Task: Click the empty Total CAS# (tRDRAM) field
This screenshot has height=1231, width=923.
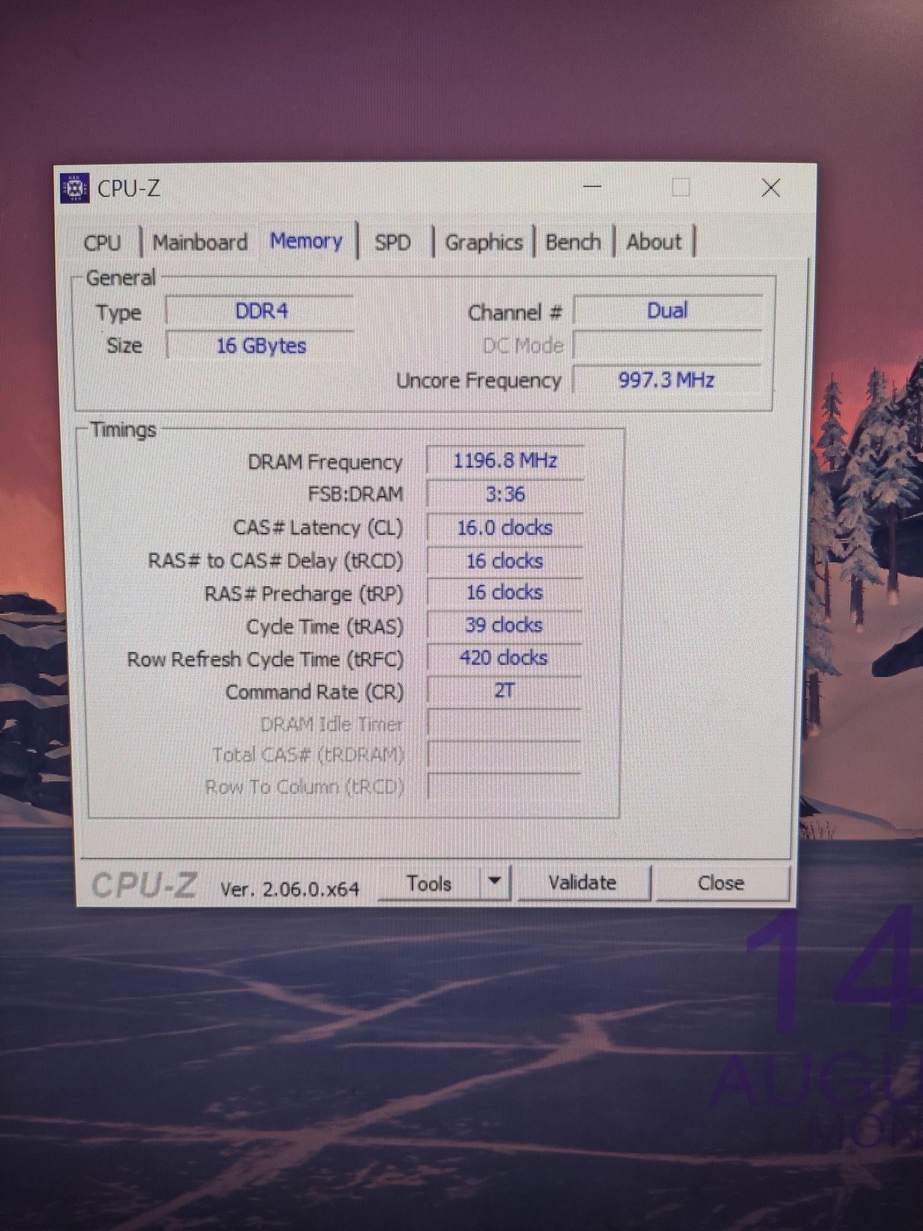Action: pyautogui.click(x=505, y=755)
